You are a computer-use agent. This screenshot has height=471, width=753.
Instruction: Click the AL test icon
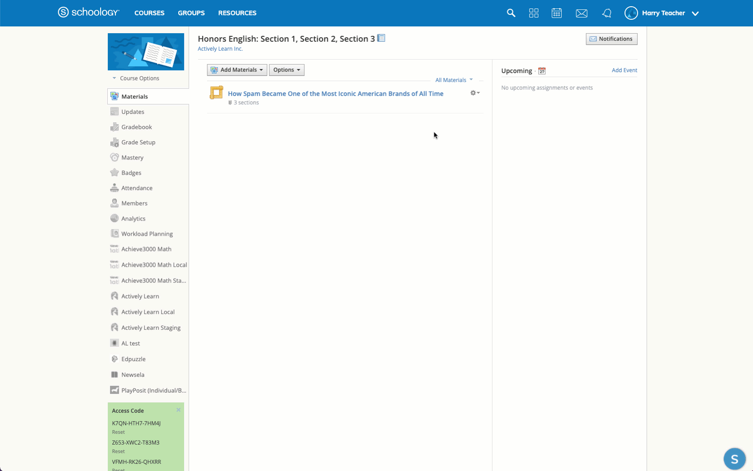[x=114, y=343]
